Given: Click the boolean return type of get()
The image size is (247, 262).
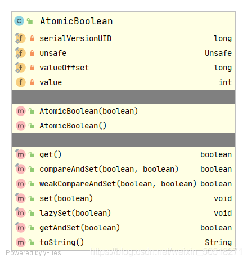Looking at the screenshot, I should tap(216, 155).
